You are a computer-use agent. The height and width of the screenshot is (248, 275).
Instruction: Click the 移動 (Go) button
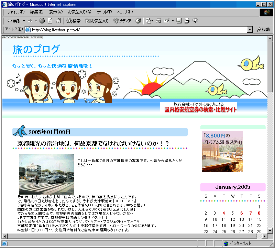(x=263, y=30)
